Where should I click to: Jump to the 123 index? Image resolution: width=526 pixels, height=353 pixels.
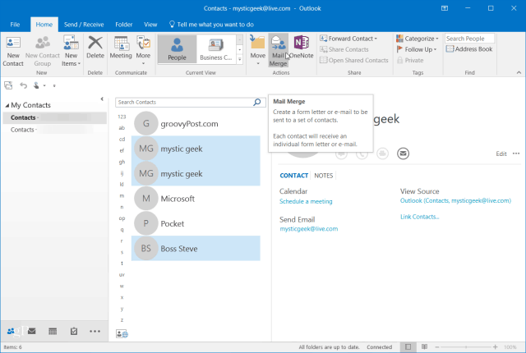122,117
